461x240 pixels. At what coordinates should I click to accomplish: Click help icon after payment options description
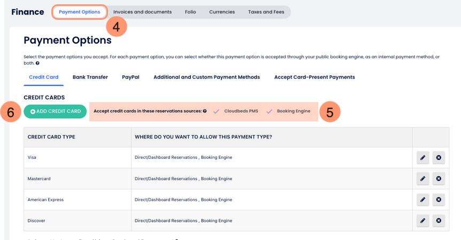point(37,63)
